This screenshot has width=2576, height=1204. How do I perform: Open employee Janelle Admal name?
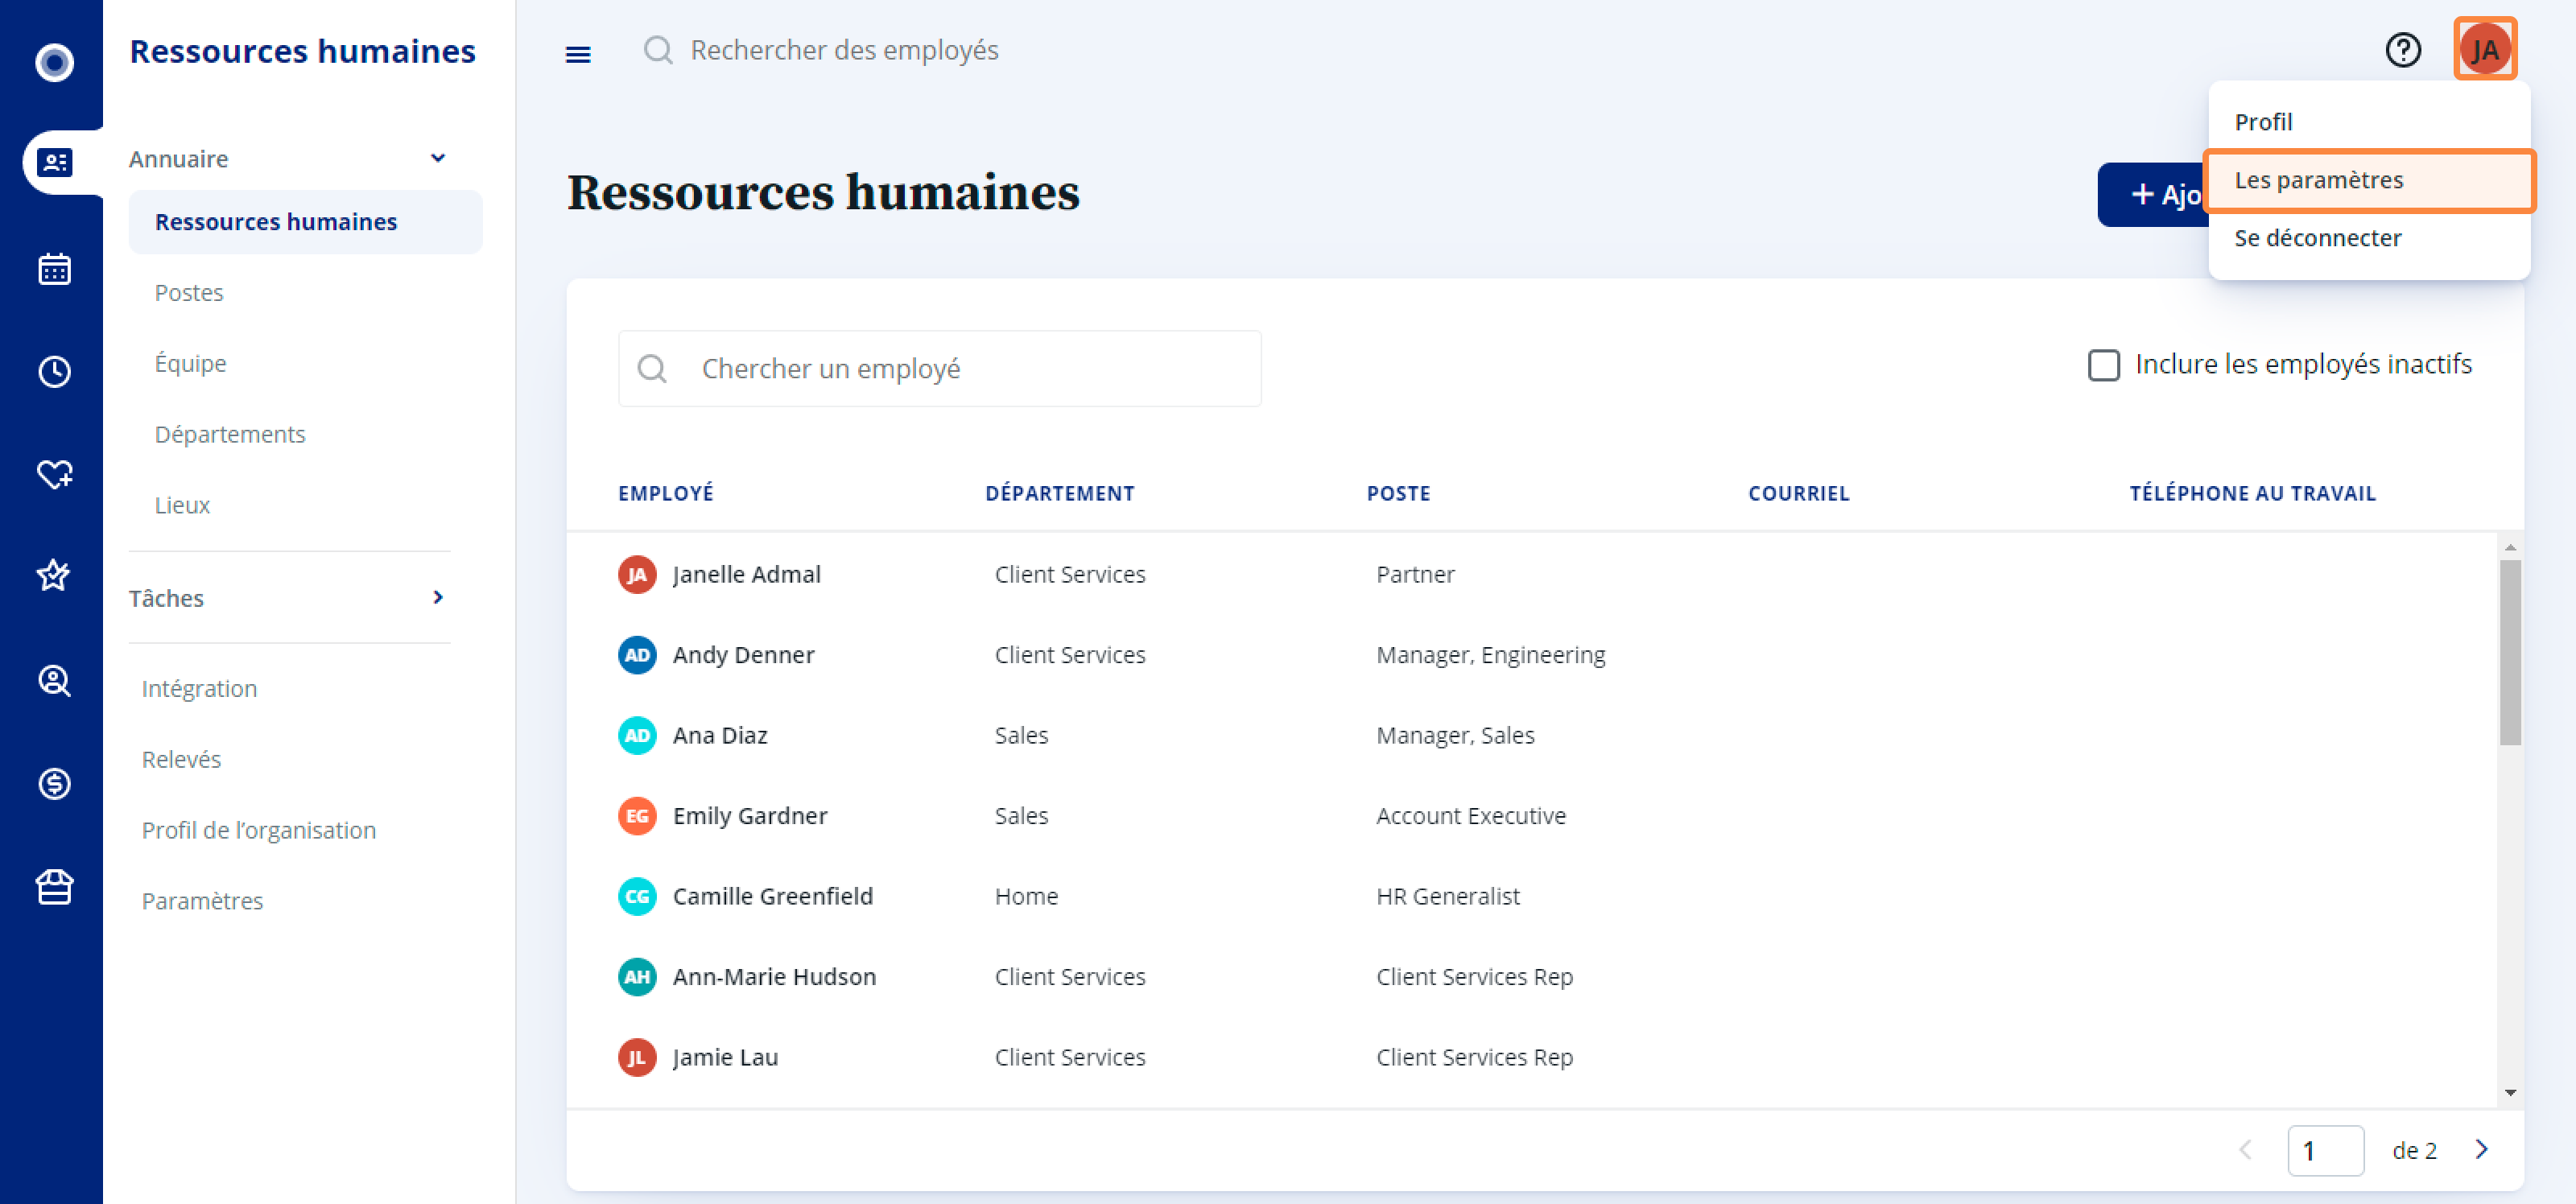747,575
